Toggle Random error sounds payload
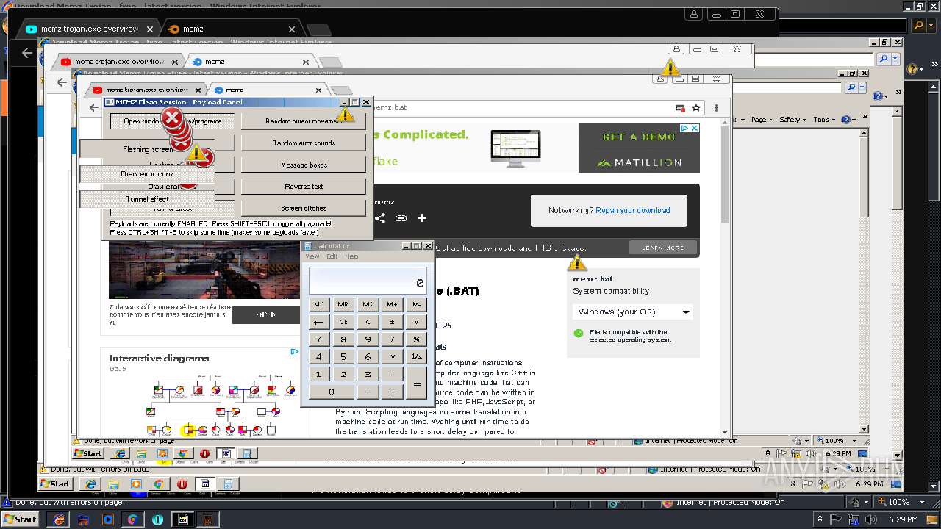 (x=304, y=143)
